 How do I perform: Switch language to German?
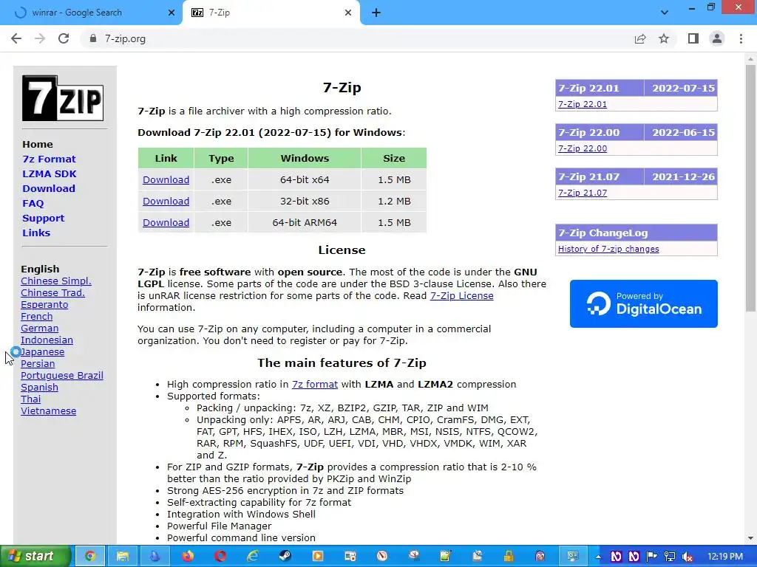(40, 329)
